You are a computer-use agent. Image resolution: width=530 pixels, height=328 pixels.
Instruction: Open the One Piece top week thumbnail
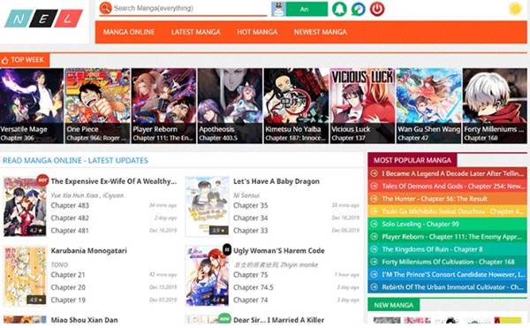(97, 106)
